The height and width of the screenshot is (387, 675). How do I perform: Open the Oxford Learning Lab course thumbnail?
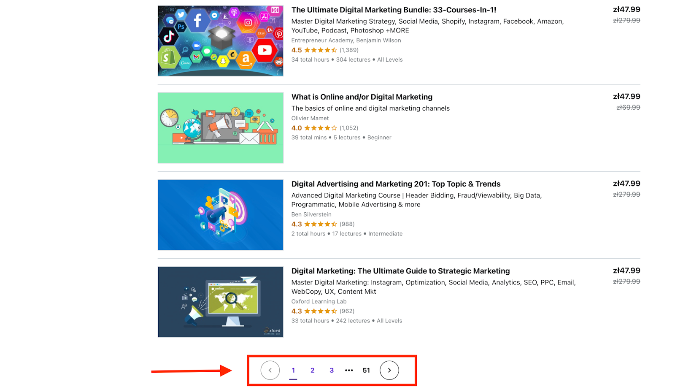pos(221,302)
